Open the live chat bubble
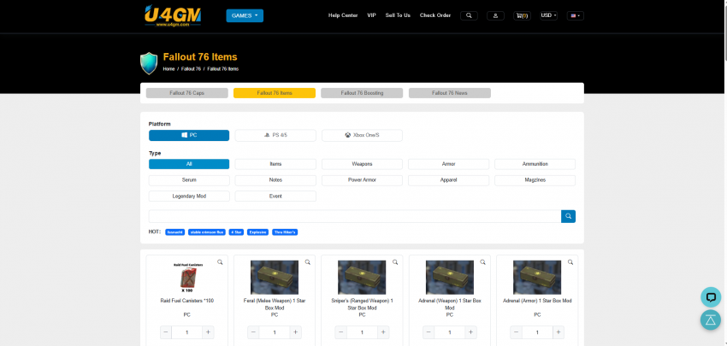Viewport: 727px width, 346px height. [710, 296]
